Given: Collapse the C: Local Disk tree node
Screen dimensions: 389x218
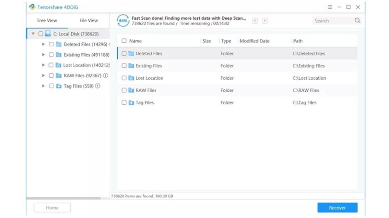Looking at the screenshot, I should (33, 34).
